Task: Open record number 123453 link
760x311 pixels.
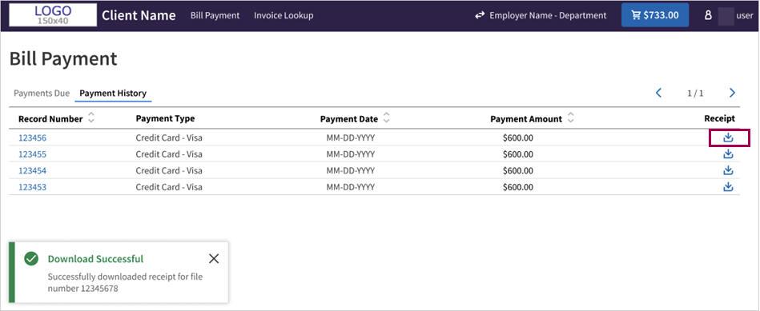Action: tap(33, 187)
